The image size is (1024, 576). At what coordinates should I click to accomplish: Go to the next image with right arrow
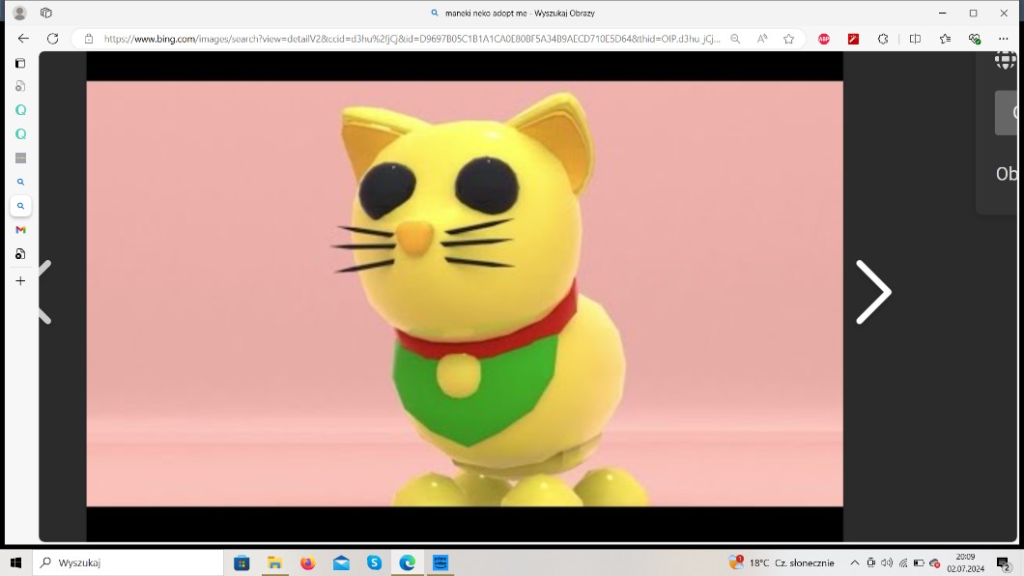873,292
